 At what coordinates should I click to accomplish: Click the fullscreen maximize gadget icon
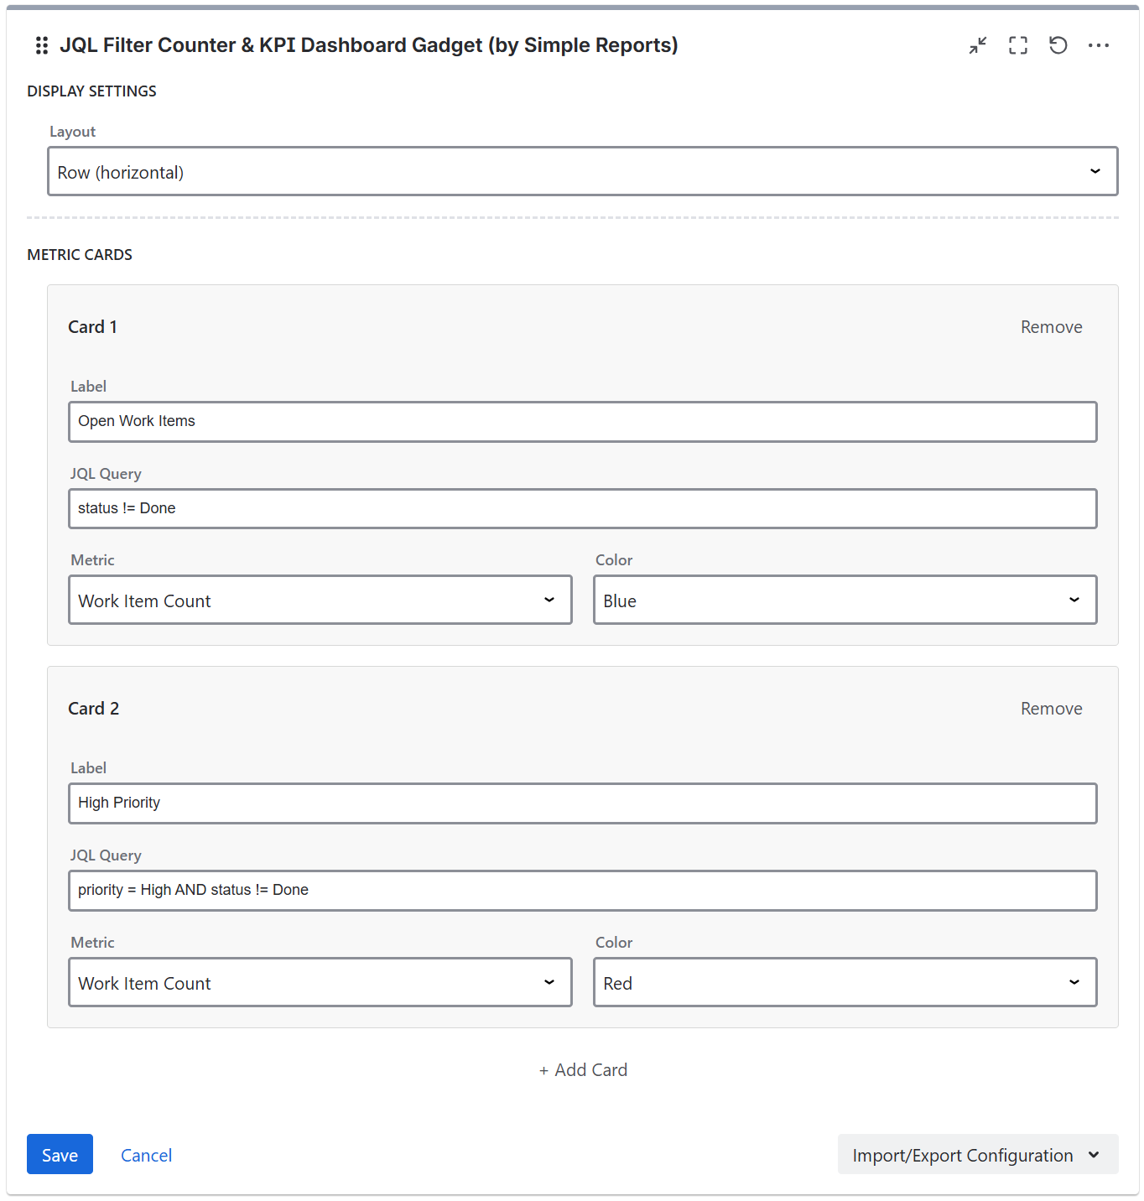click(1018, 45)
